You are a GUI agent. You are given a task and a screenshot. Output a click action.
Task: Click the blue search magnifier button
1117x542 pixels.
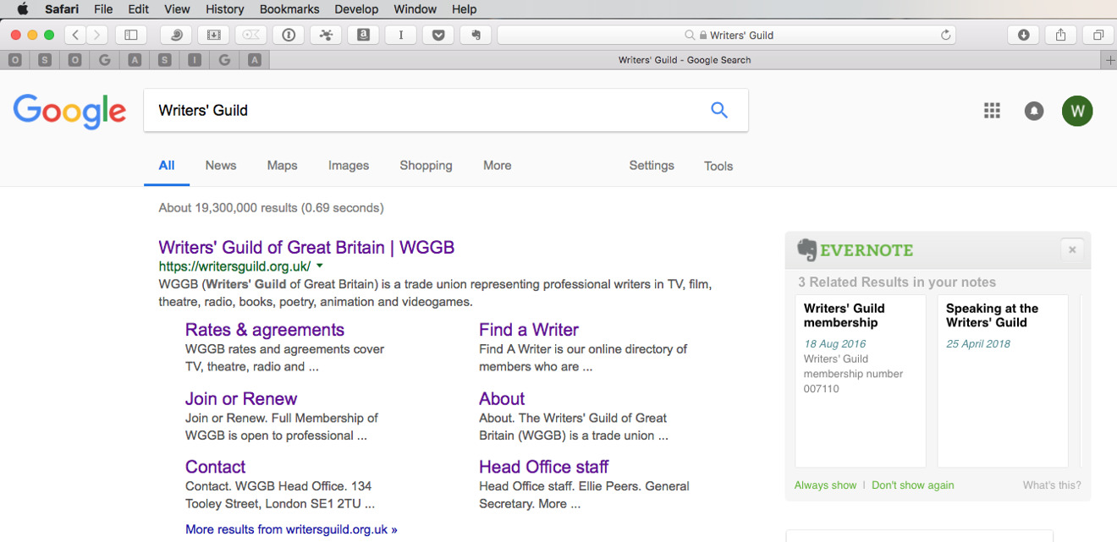tap(719, 110)
